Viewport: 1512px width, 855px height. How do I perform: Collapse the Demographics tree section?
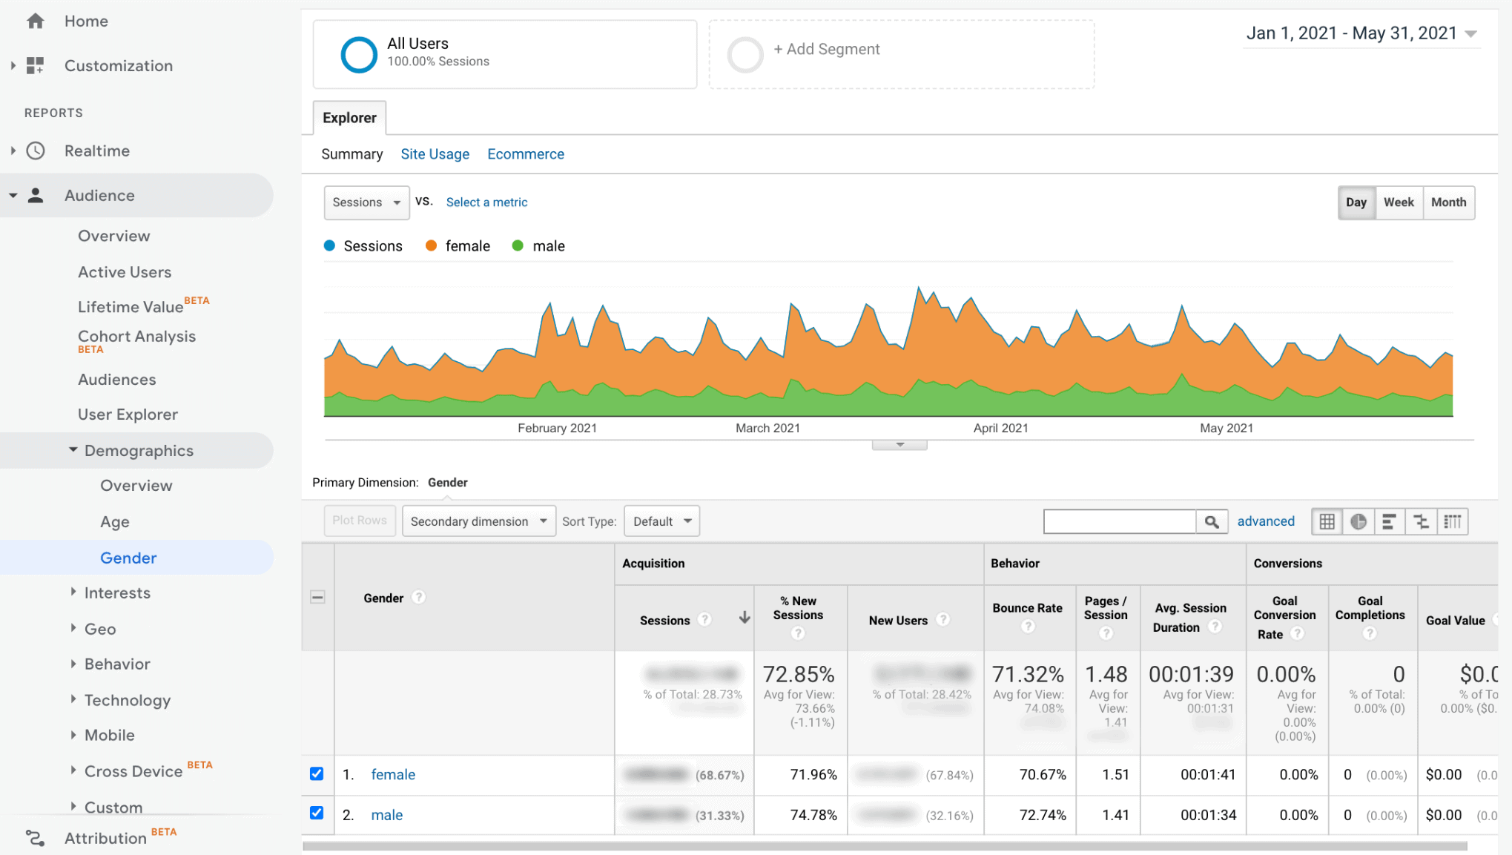point(73,449)
